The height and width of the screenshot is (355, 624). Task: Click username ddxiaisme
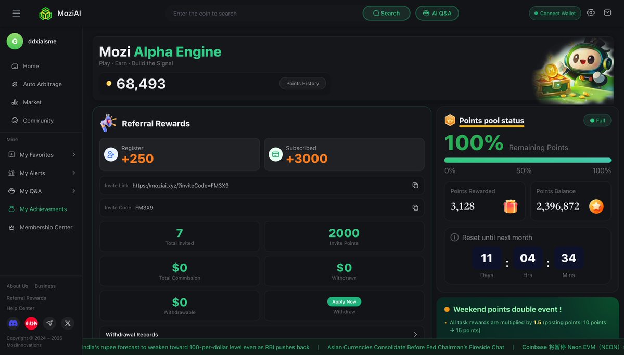tap(42, 42)
